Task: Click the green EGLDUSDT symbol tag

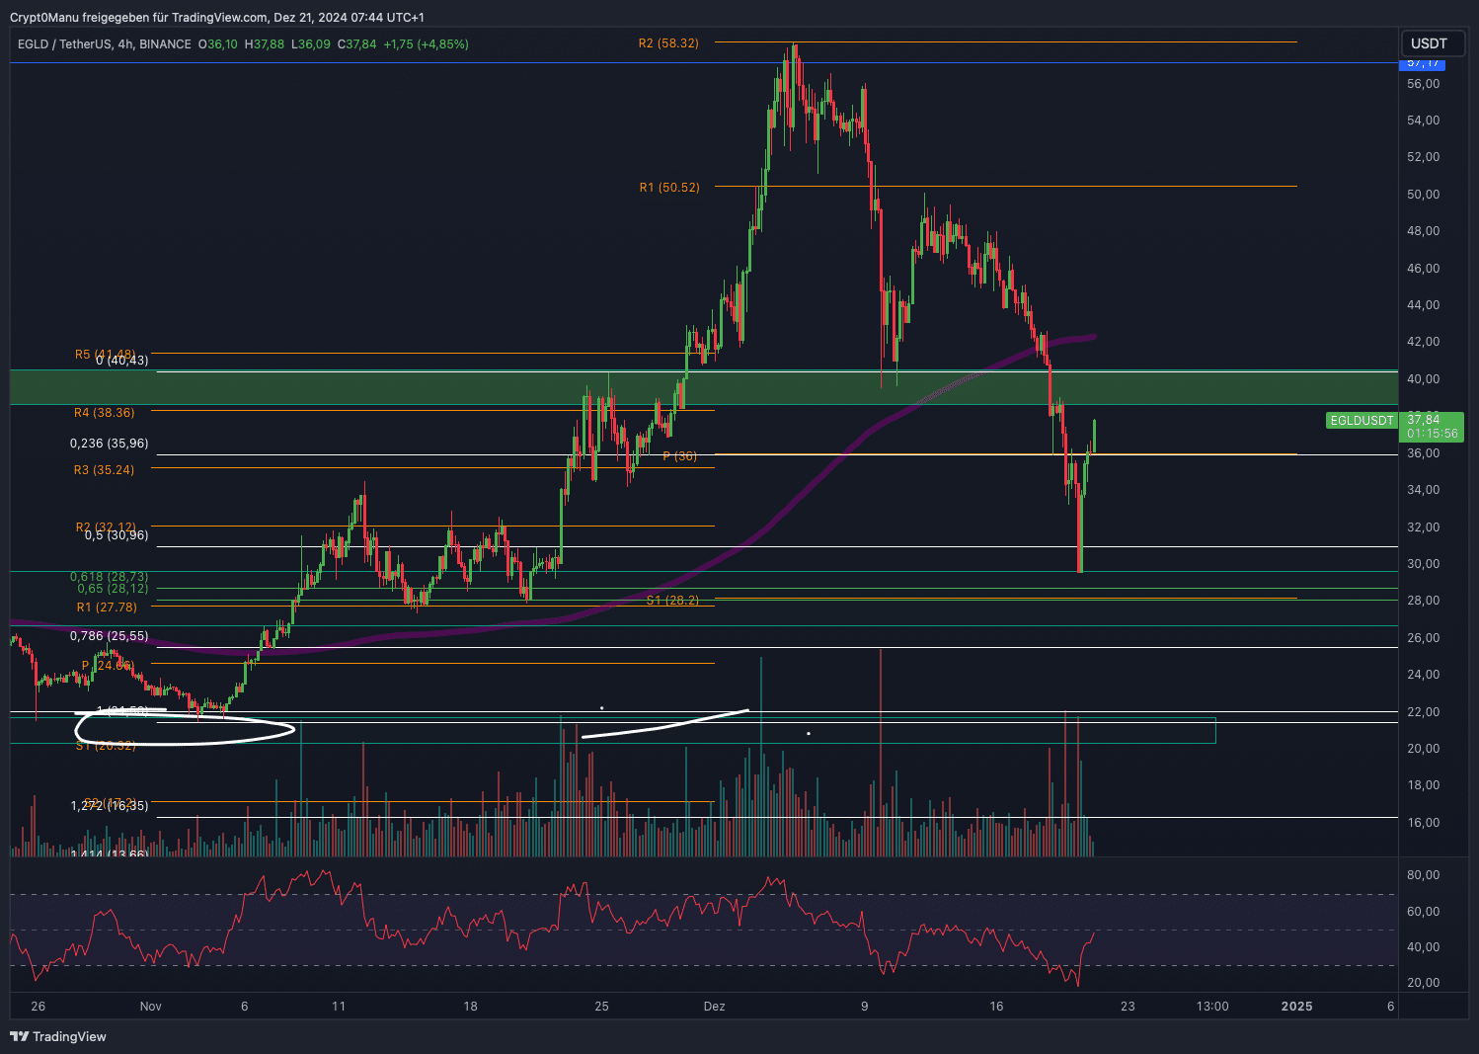Action: point(1362,421)
